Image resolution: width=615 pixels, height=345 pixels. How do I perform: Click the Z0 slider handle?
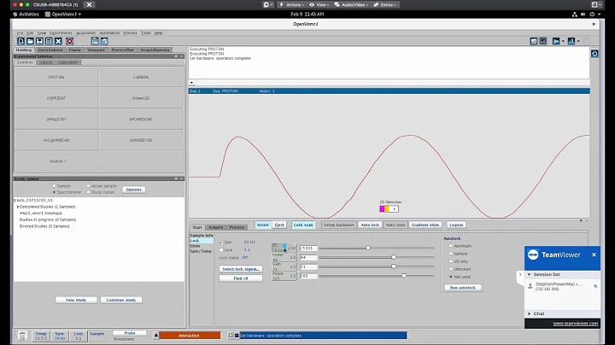(368, 248)
